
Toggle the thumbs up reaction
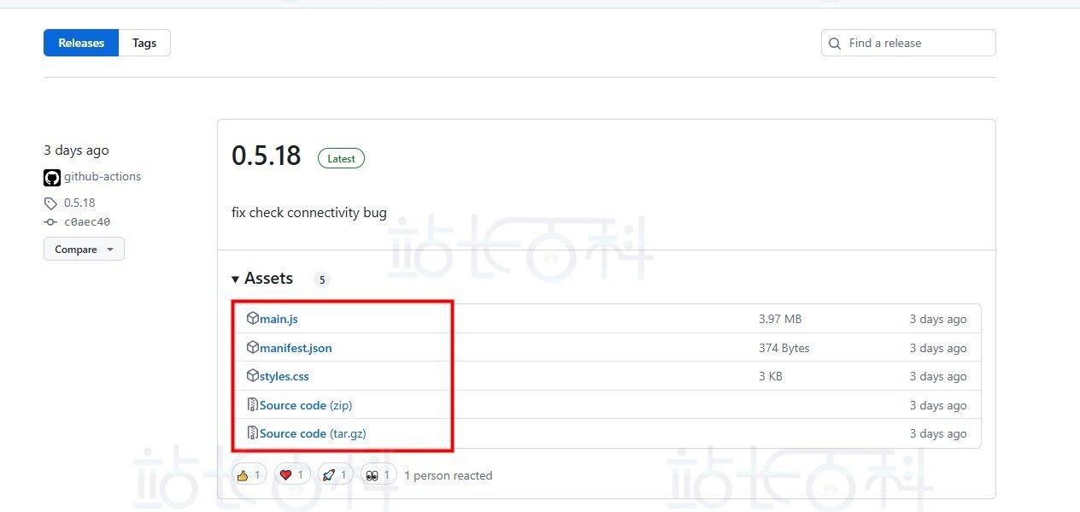click(x=249, y=475)
